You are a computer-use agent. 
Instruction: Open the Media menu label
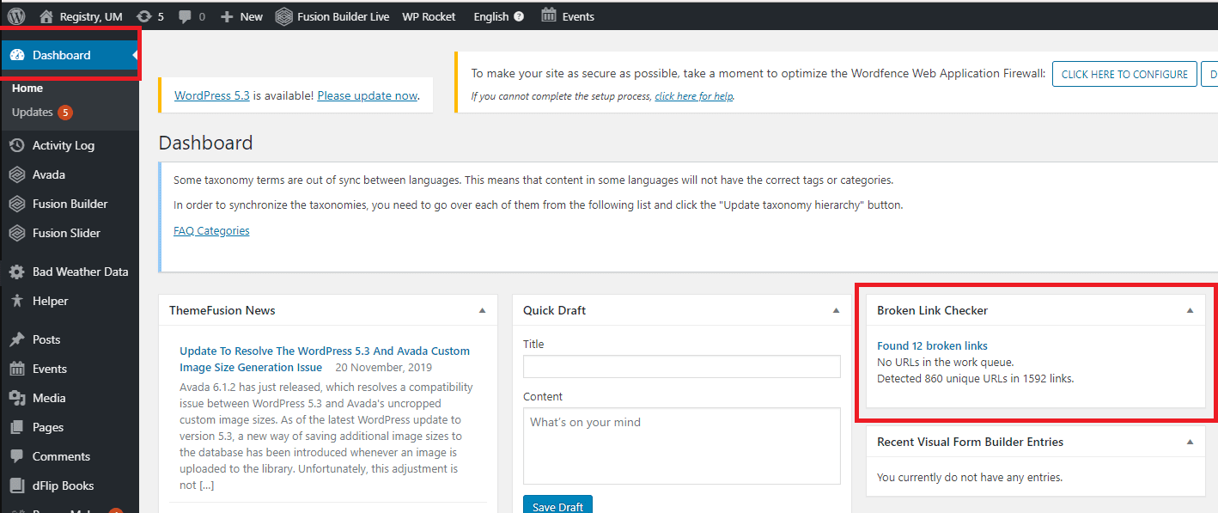pos(49,398)
